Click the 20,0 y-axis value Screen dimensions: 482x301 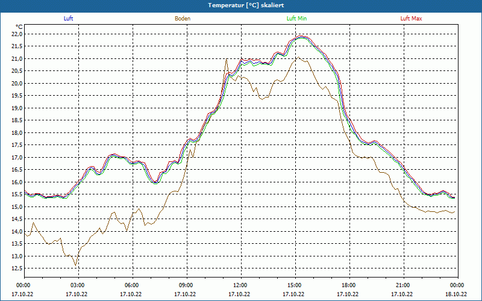16,83
